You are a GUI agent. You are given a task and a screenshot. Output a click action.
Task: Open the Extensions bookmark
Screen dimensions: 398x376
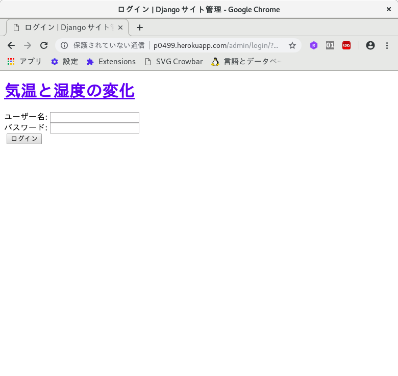point(111,62)
